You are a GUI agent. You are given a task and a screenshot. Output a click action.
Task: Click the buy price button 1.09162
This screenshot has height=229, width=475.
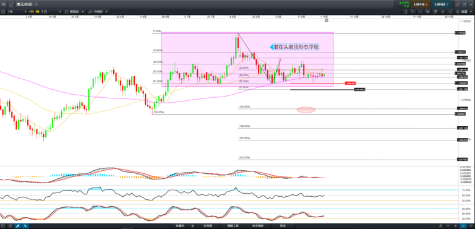pyautogui.click(x=441, y=4)
